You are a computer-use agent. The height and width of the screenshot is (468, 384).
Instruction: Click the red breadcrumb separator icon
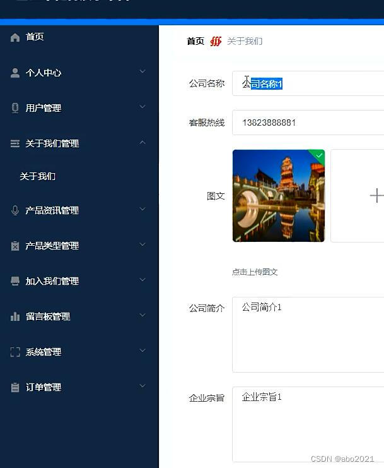click(216, 41)
